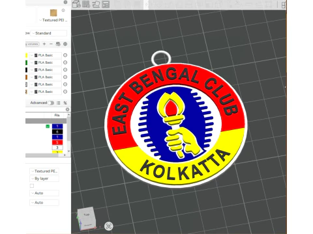
Task: Click the fit camera view icon
Action: (109, 226)
